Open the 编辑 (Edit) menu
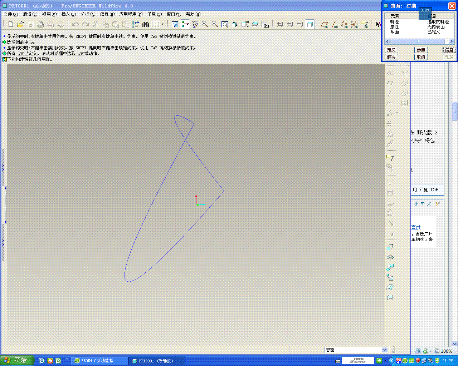The image size is (458, 366). click(x=30, y=14)
